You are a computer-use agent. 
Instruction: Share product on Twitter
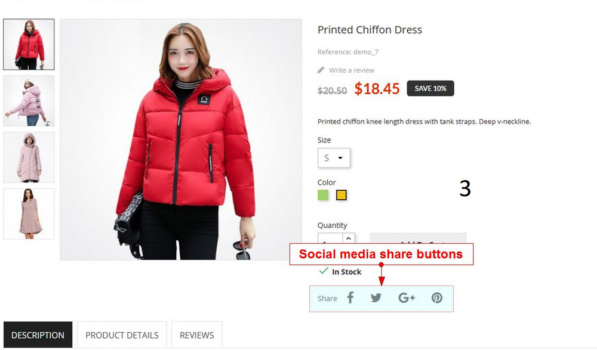coord(376,298)
